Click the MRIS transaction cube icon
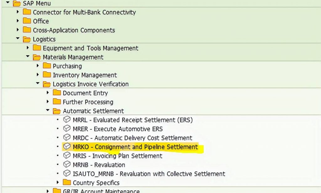The width and height of the screenshot is (321, 193). click(x=67, y=155)
